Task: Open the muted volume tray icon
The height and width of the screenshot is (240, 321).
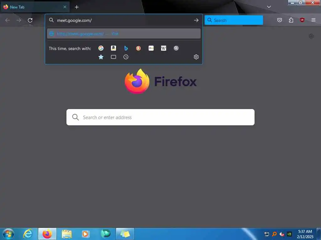Action: pyautogui.click(x=282, y=234)
